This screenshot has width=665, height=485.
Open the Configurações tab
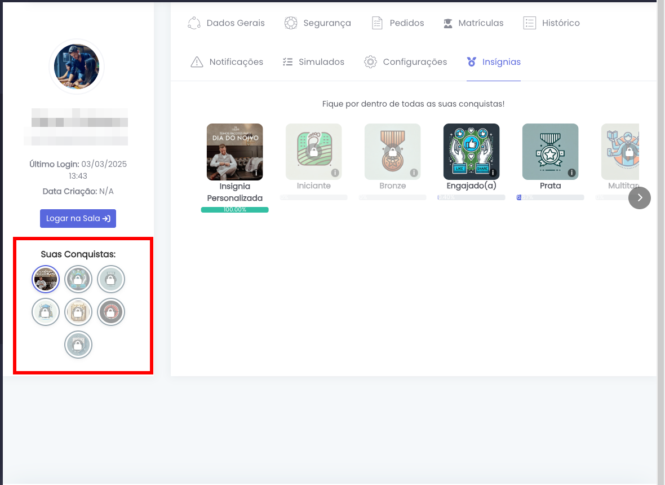coord(406,62)
